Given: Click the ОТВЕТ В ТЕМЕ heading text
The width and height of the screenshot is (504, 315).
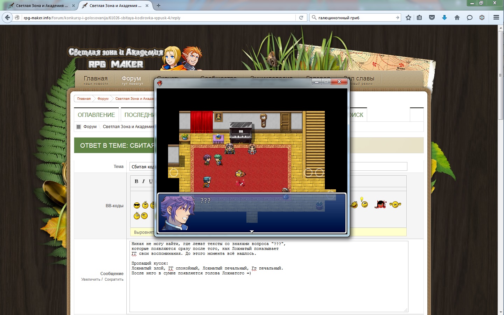Looking at the screenshot, I should [x=117, y=146].
